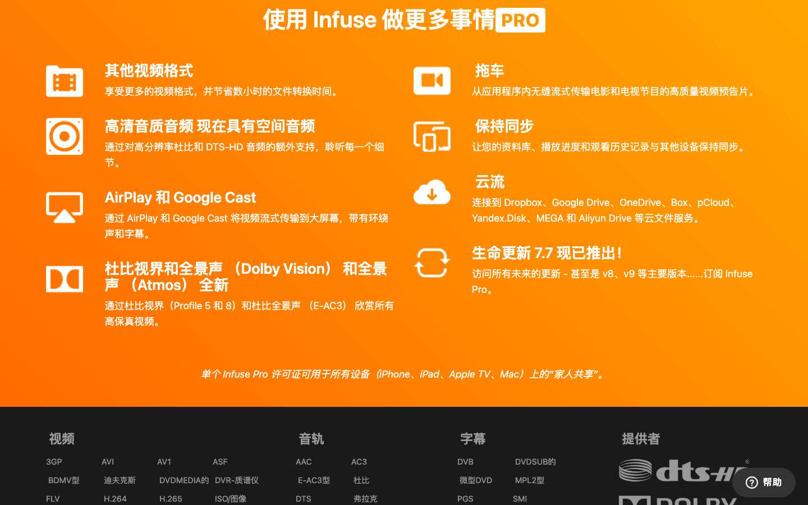Click the 其他视频格式 heading

coord(149,71)
